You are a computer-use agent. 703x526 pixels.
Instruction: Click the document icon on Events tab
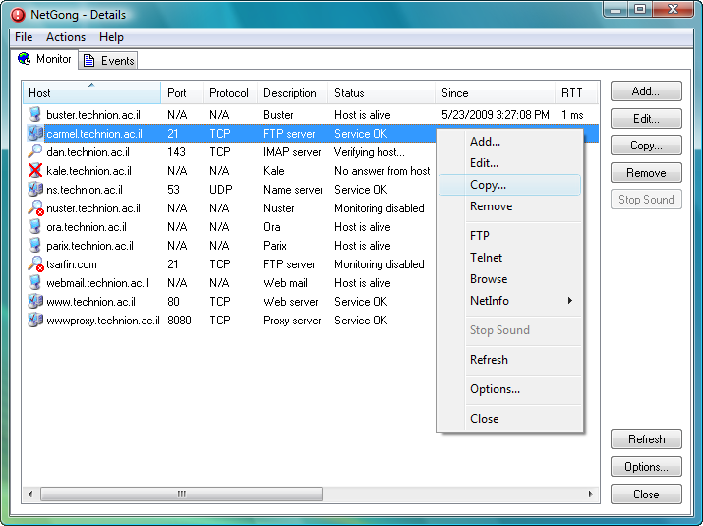tap(88, 61)
